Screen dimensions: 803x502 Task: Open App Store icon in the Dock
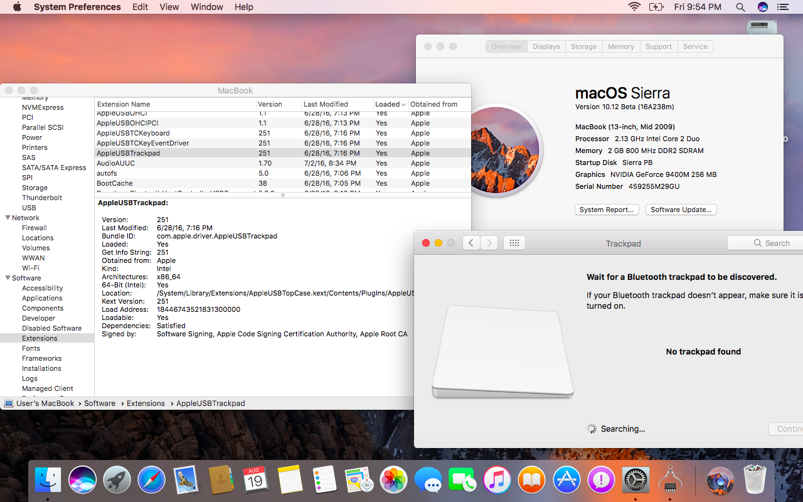tap(566, 481)
